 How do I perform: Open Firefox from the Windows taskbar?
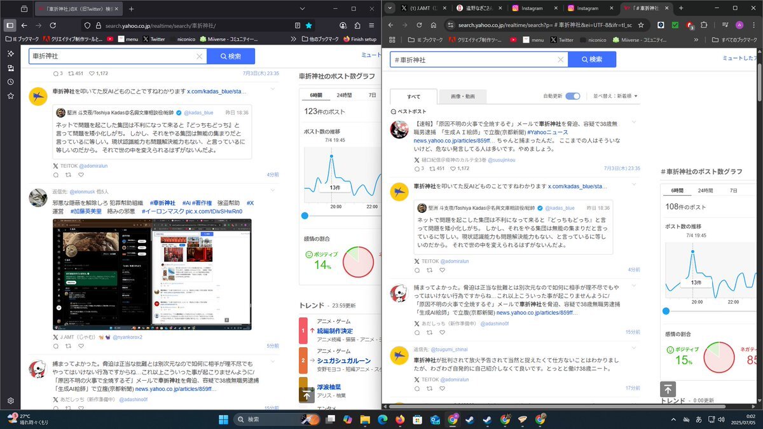point(399,419)
